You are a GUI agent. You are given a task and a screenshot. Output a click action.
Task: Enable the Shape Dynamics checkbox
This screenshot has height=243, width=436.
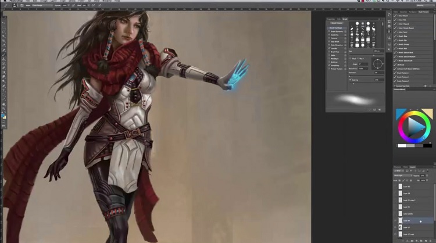point(329,31)
